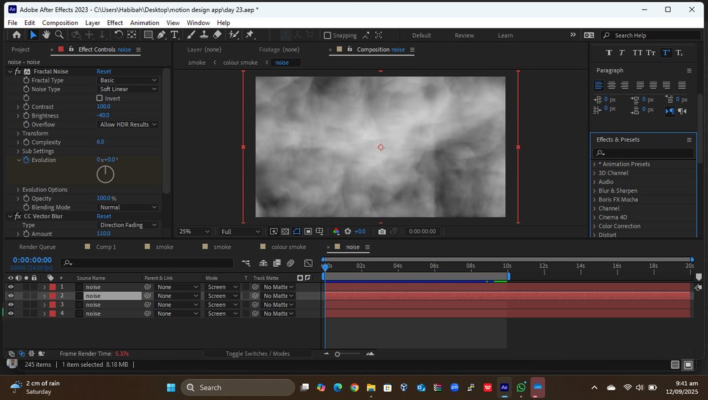Screen dimensions: 708x400
Task: Select the Brush tool
Action: tap(191, 34)
